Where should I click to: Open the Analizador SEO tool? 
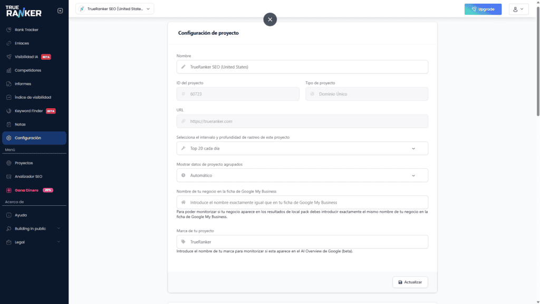(x=28, y=176)
